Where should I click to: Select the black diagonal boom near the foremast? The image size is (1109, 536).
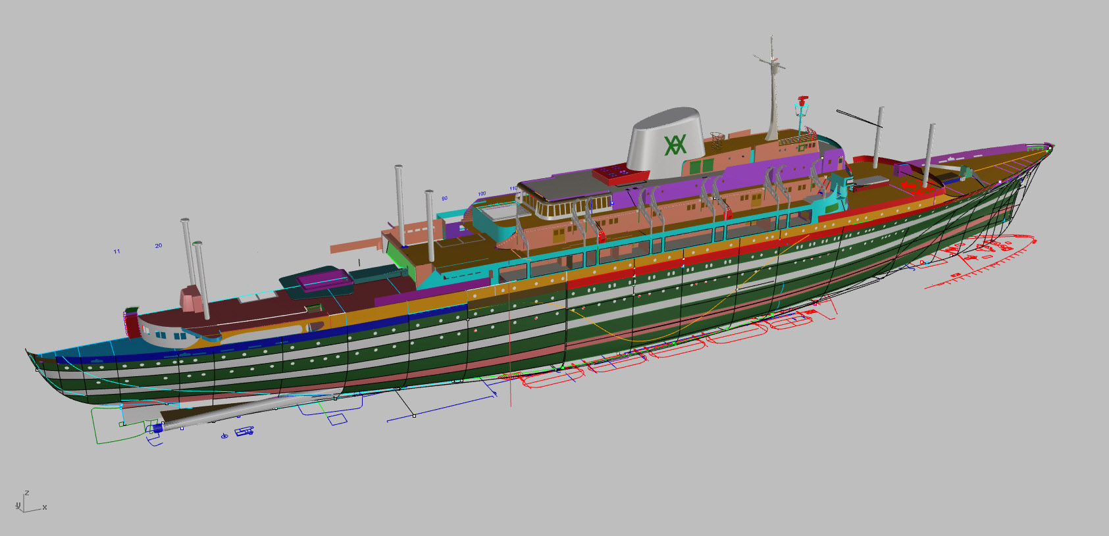tap(858, 118)
